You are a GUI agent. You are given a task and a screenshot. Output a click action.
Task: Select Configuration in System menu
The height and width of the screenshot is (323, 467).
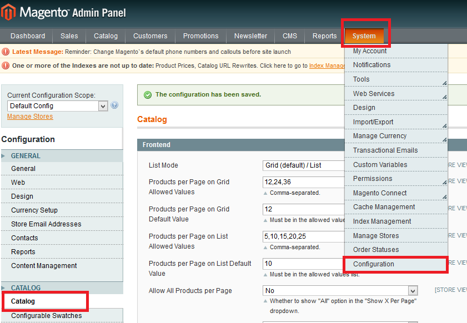point(396,264)
